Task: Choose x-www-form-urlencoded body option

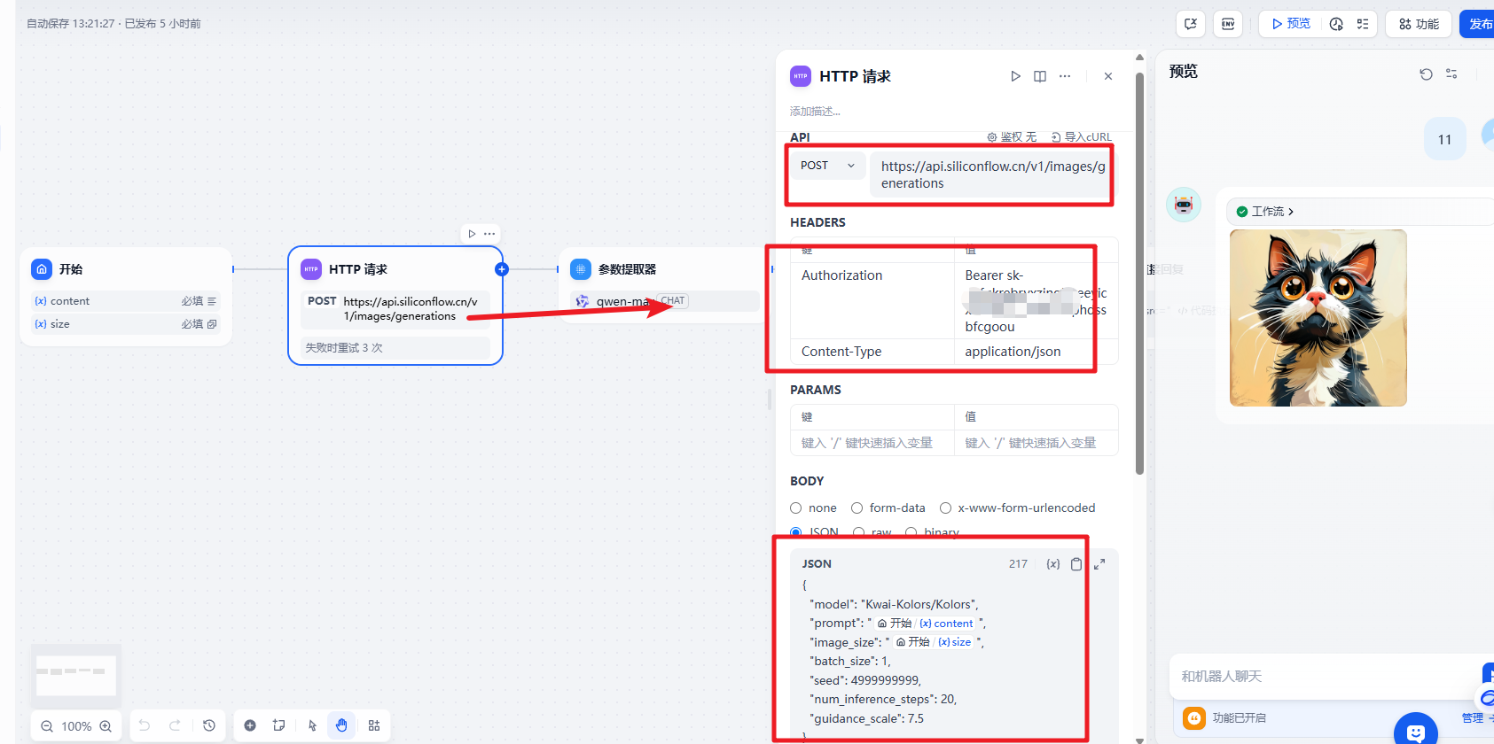Action: click(x=945, y=508)
